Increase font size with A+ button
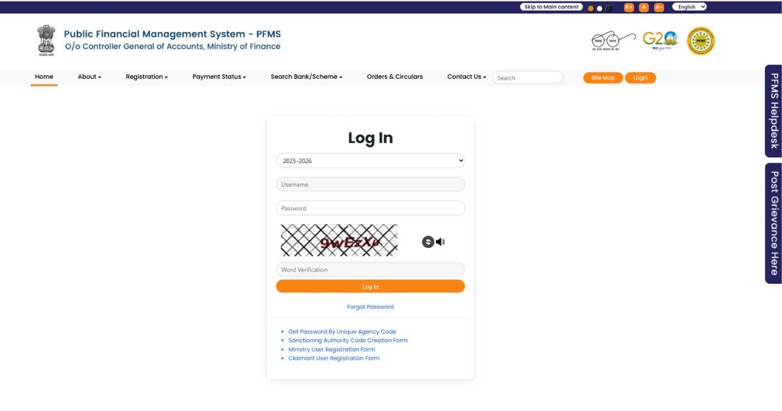 click(x=629, y=7)
